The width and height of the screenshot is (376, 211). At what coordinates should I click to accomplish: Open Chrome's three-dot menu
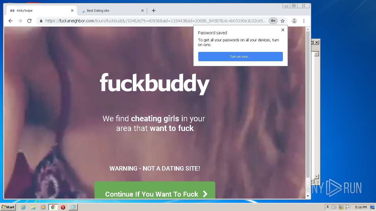coord(304,21)
